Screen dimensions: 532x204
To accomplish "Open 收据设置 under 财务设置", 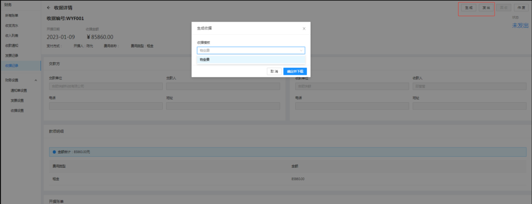I will click(17, 111).
